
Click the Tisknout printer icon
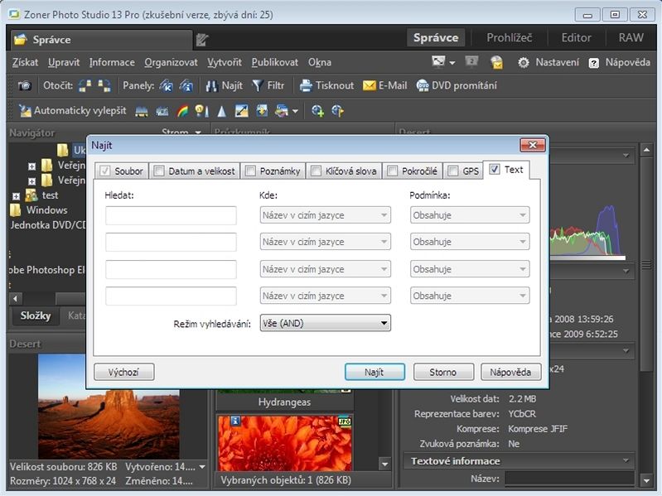pos(306,85)
